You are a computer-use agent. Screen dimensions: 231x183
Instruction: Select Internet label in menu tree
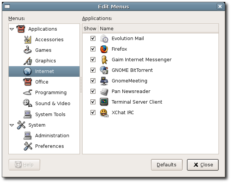tap(44, 71)
